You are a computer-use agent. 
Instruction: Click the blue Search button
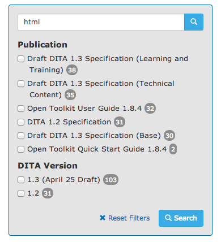coord(181,218)
